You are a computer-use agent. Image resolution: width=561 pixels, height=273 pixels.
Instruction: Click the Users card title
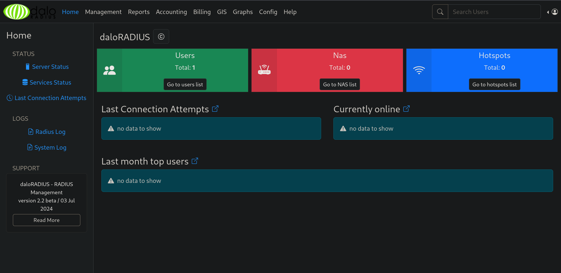click(x=185, y=55)
